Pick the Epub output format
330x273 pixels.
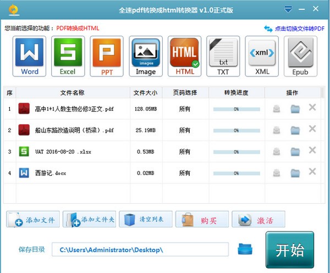(300, 56)
